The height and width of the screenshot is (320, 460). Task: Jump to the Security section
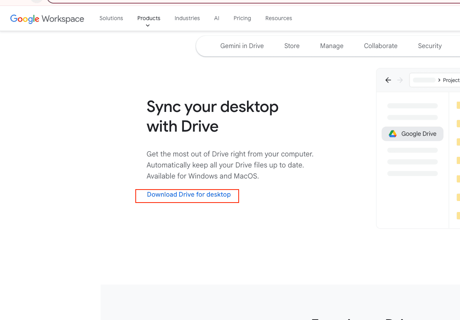pyautogui.click(x=430, y=46)
